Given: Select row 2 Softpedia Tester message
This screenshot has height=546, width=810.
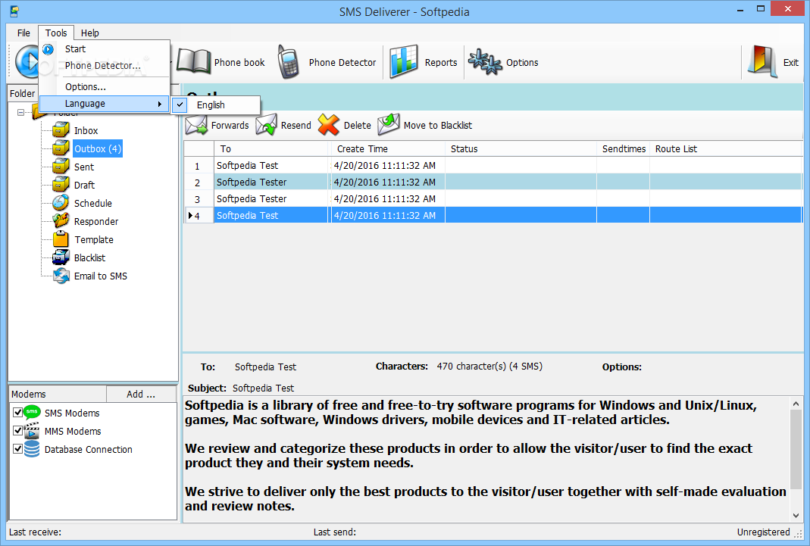Looking at the screenshot, I should click(x=493, y=183).
